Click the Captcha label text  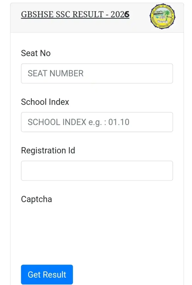[36, 199]
